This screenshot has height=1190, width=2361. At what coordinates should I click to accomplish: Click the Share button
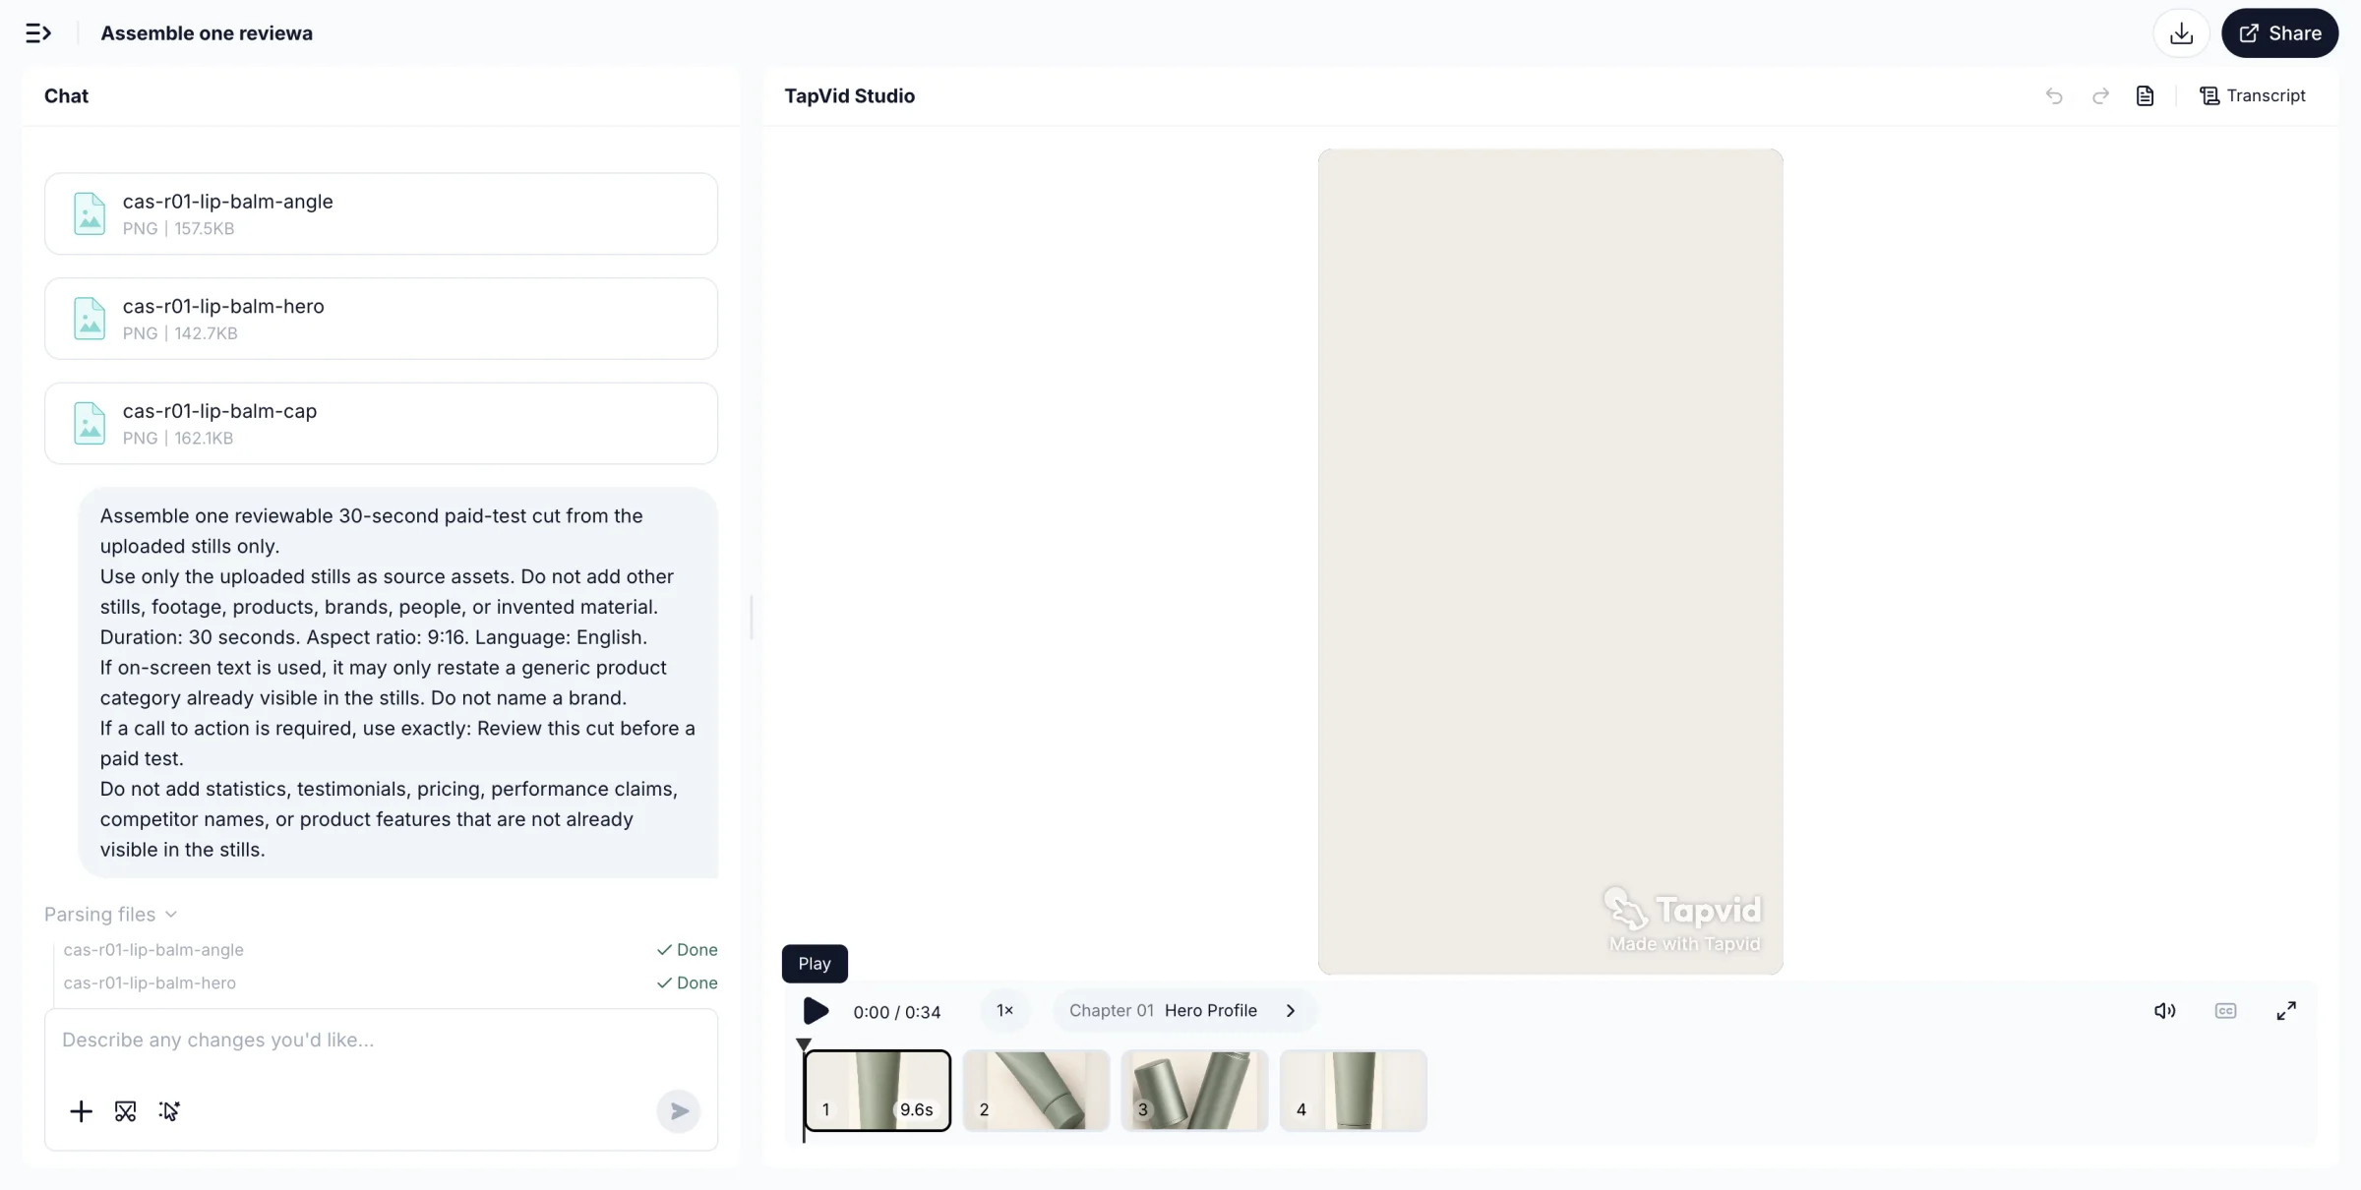(x=2279, y=33)
